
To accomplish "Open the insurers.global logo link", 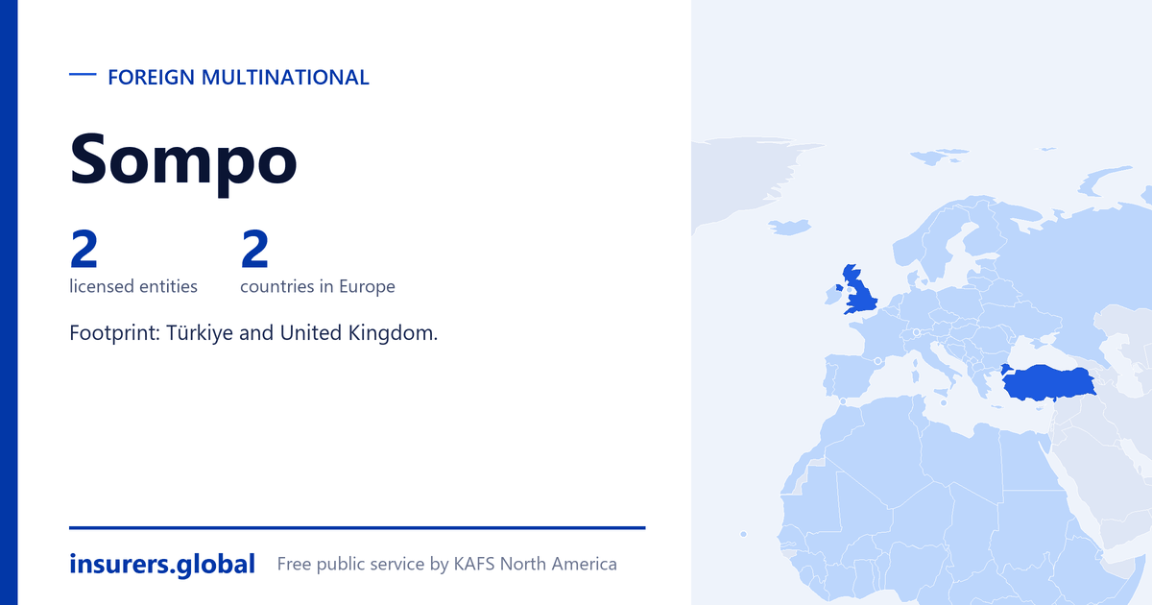I will point(162,564).
